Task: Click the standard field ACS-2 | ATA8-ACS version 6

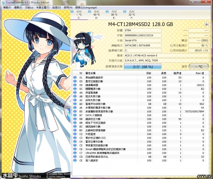Action: click(166, 56)
